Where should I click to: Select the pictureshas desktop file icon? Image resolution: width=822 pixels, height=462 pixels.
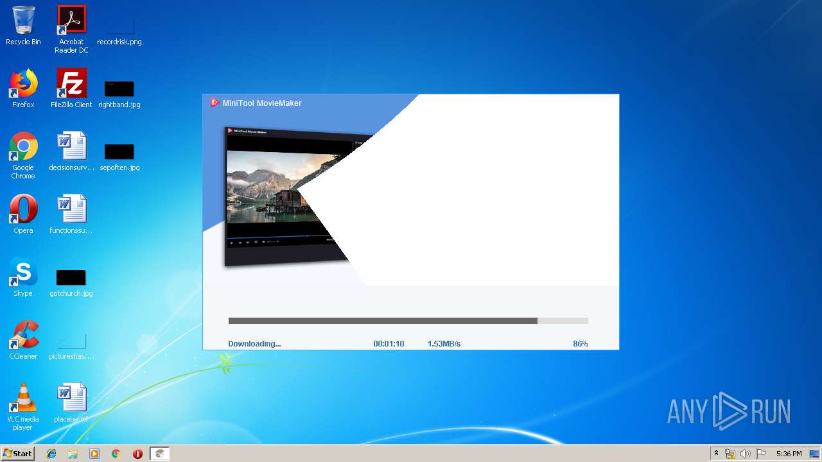pos(71,346)
